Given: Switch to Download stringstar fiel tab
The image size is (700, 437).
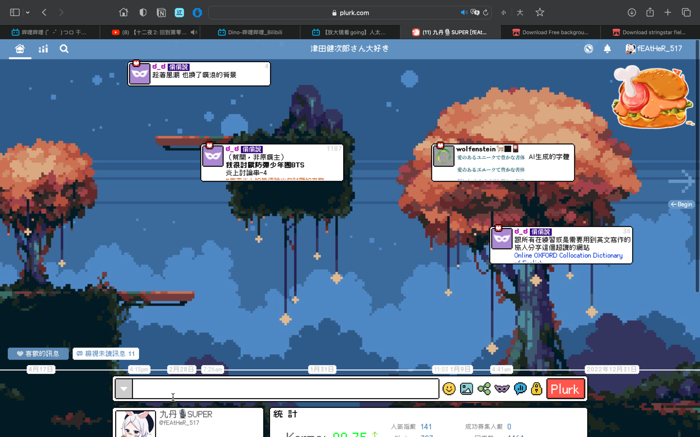Looking at the screenshot, I should 650,32.
